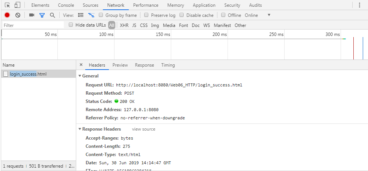This screenshot has height=171, width=368.
Task: Toggle the device toolbar icon
Action: point(17,5)
